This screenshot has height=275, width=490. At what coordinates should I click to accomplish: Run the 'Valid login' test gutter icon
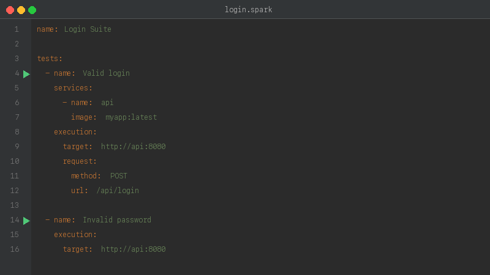pyautogui.click(x=26, y=74)
